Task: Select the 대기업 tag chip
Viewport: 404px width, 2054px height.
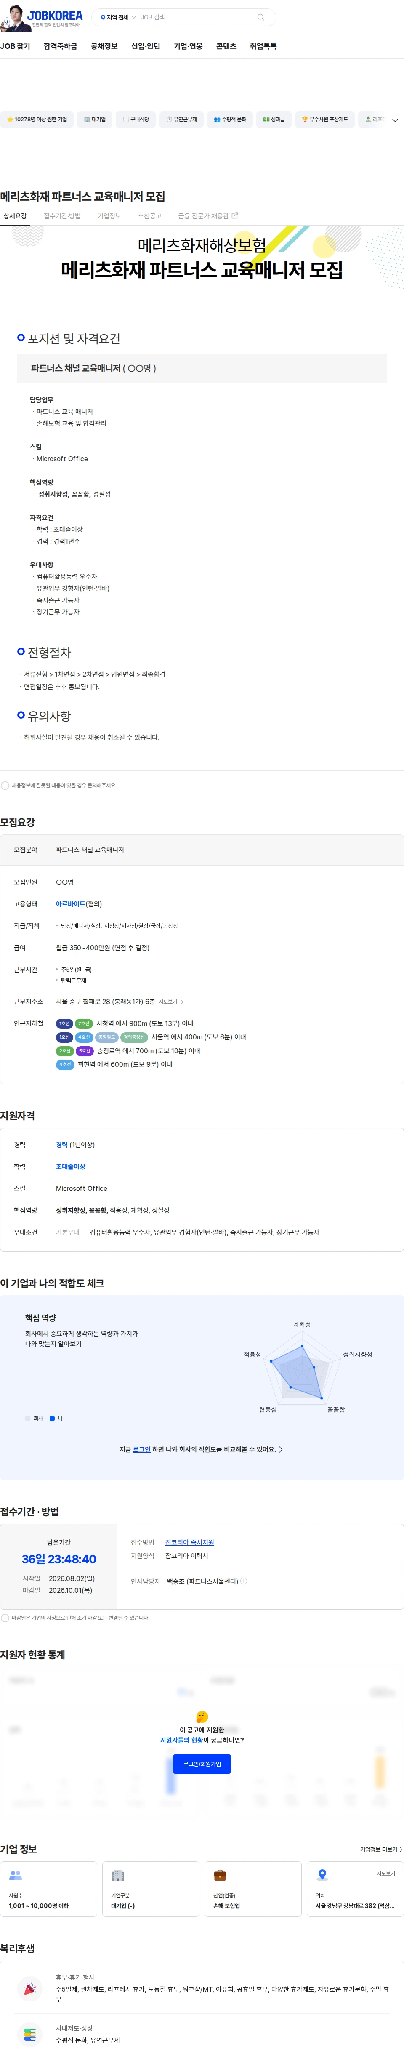Action: [x=95, y=120]
